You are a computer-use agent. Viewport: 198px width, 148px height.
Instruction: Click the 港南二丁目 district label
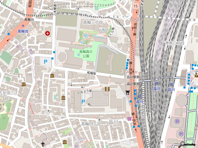point(175,43)
